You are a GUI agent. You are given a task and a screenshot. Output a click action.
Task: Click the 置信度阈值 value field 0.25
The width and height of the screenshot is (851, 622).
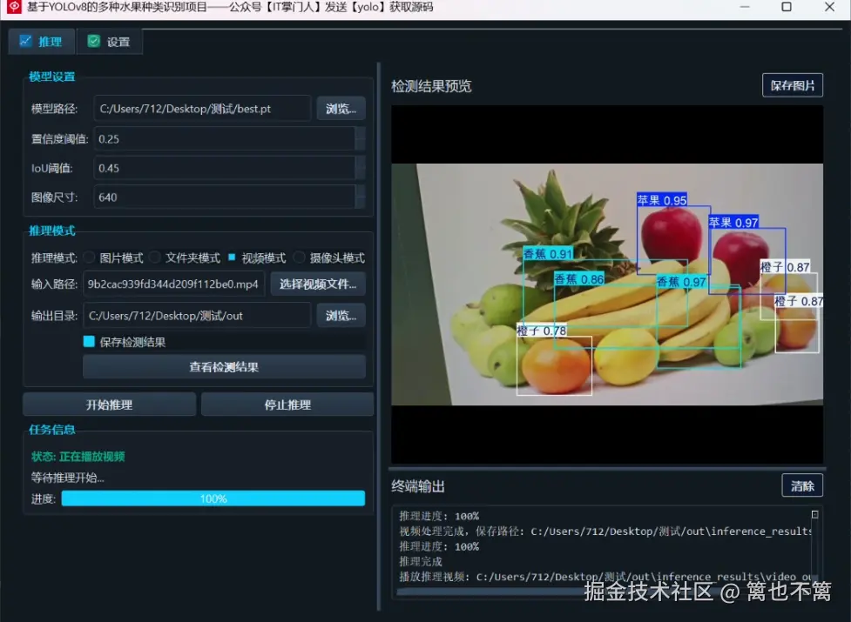coord(224,138)
